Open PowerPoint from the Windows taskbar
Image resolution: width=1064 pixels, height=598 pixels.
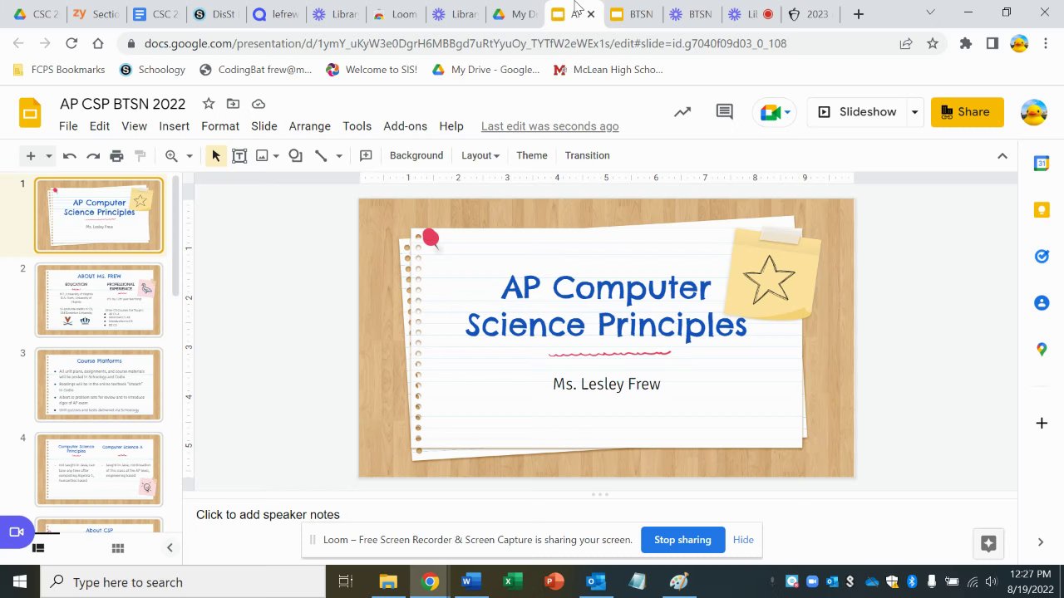554,581
